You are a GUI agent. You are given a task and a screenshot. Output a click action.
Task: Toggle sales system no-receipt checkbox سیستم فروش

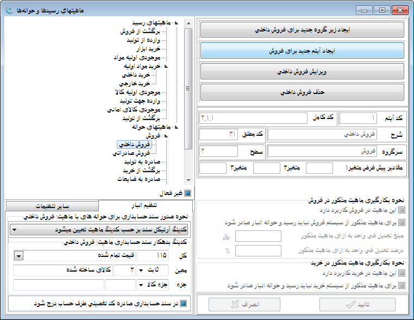[x=402, y=223]
